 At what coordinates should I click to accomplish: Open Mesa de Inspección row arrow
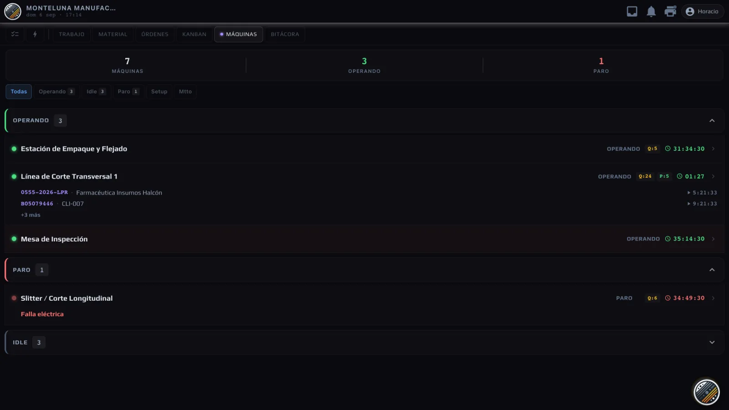coord(713,239)
